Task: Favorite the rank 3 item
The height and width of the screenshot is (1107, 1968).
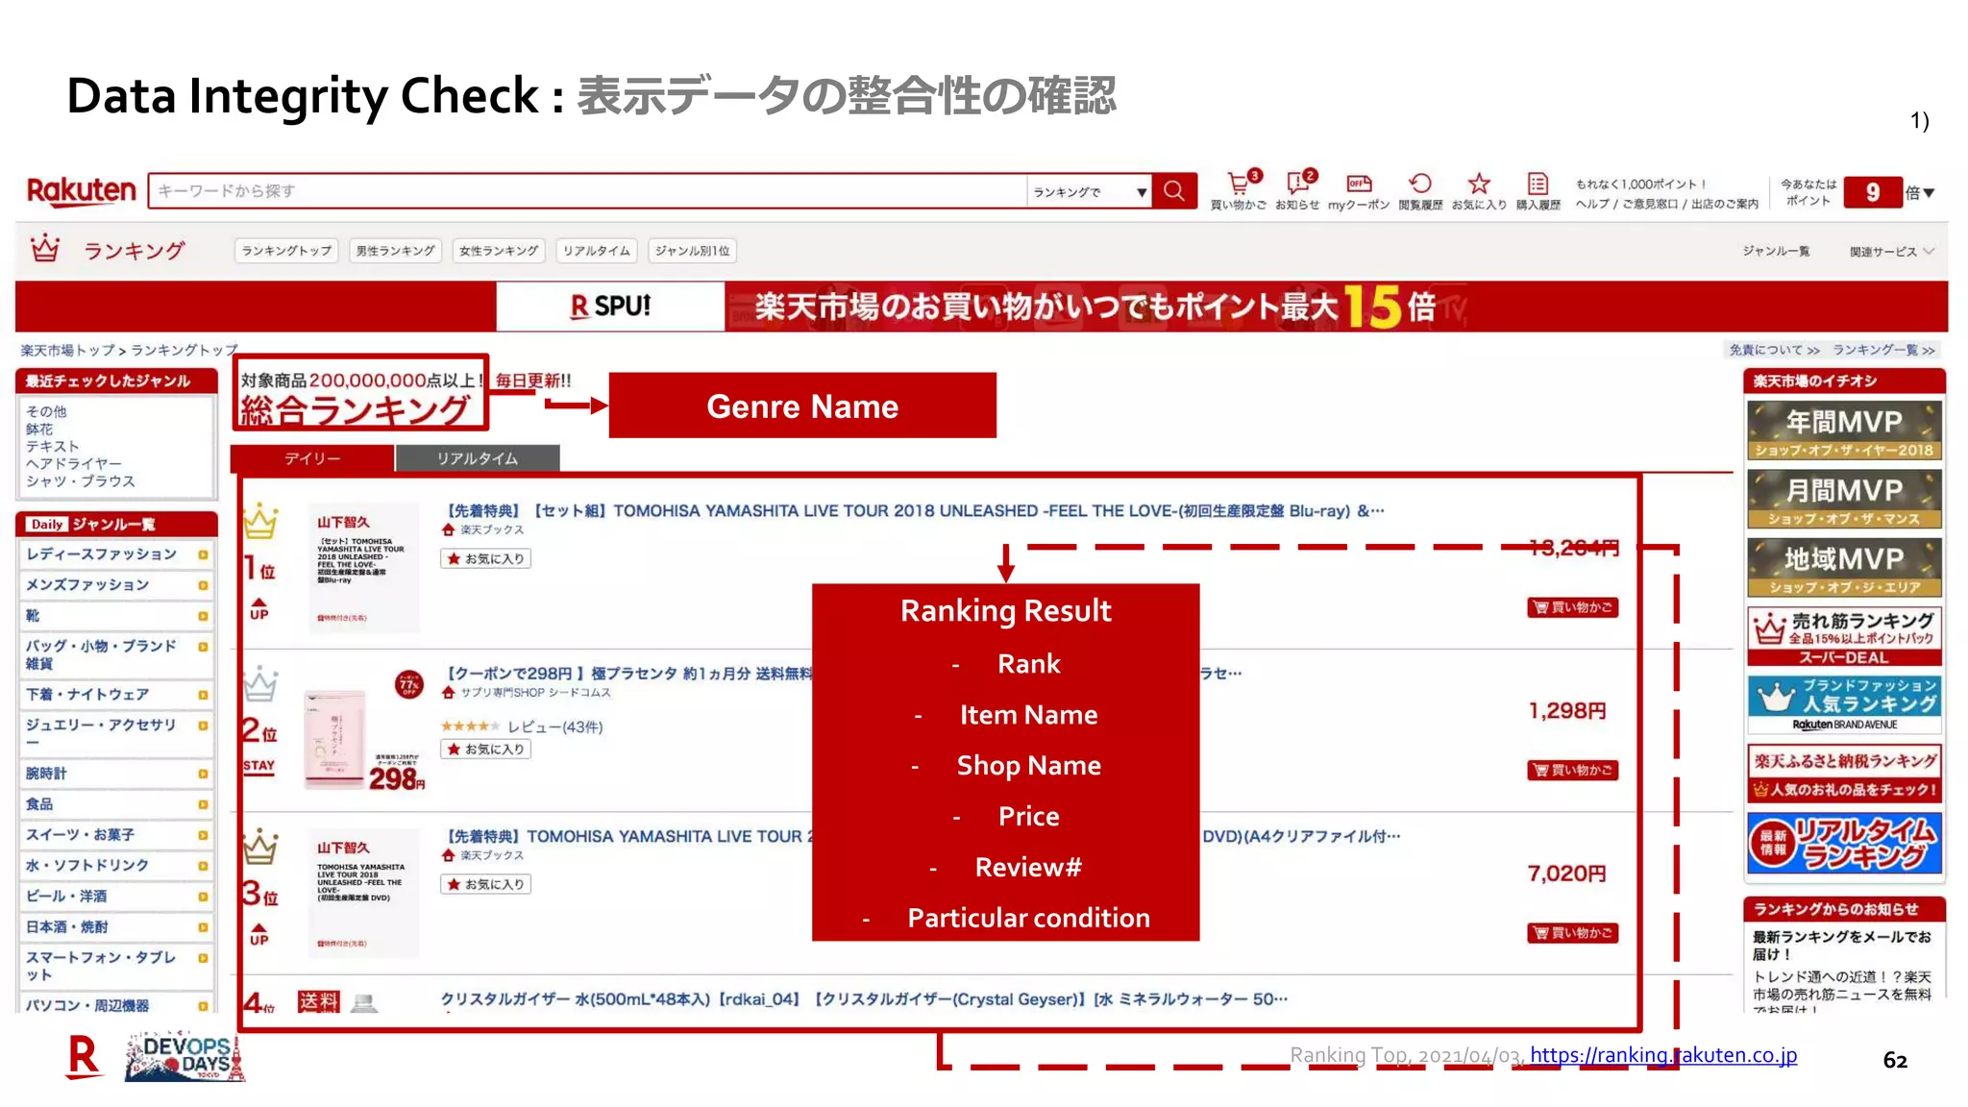Action: pos(485,884)
